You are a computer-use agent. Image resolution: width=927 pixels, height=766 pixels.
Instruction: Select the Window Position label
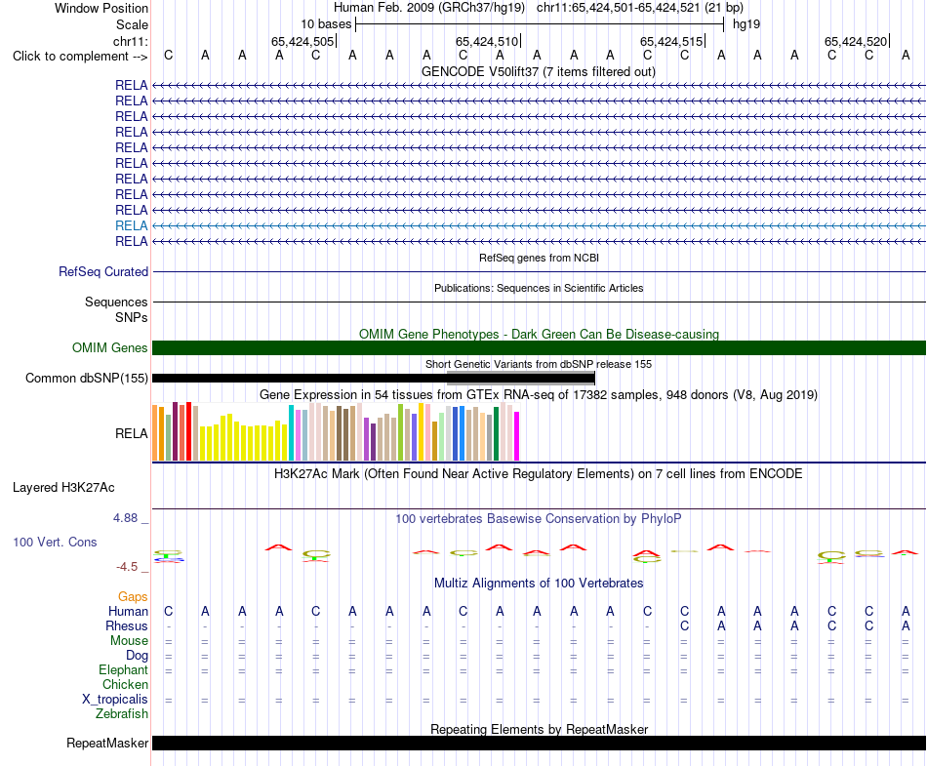[101, 8]
